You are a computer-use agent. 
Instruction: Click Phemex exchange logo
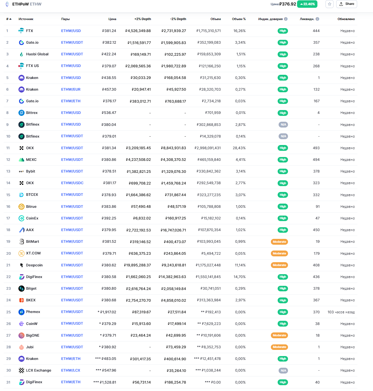click(21, 312)
